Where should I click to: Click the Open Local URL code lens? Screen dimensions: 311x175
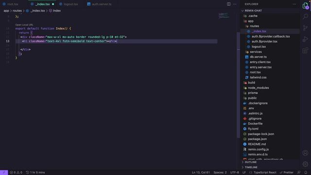pos(24,25)
